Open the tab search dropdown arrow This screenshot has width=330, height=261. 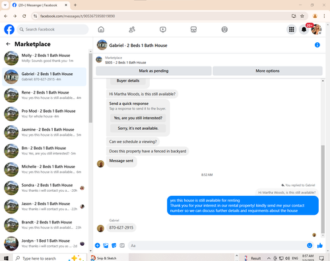[x=5, y=5]
